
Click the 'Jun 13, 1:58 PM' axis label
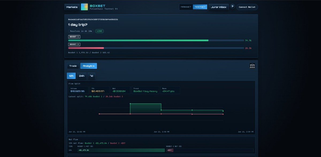(x=162, y=132)
